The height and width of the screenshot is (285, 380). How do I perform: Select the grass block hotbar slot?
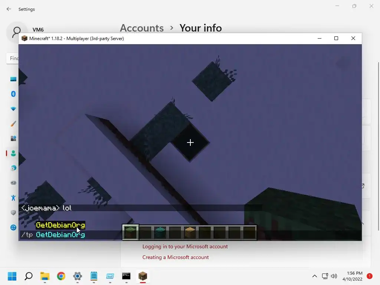pos(131,232)
